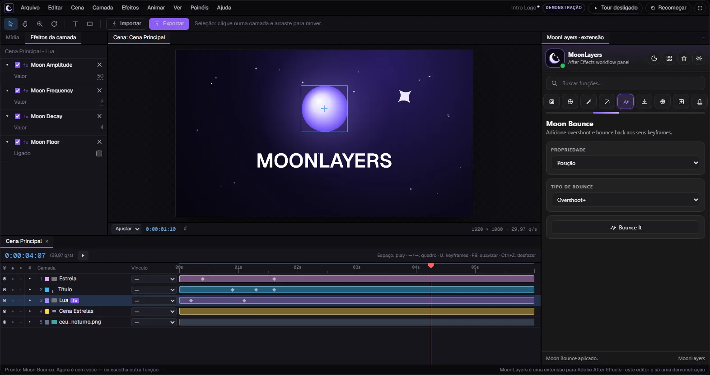This screenshot has height=375, width=710.
Task: Hide the Cena Estrelas layer visibility eye
Action: point(5,311)
